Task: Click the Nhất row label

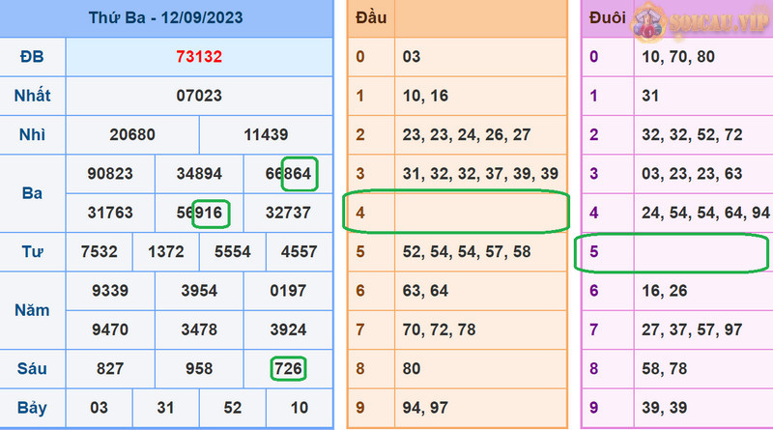Action: 32,96
